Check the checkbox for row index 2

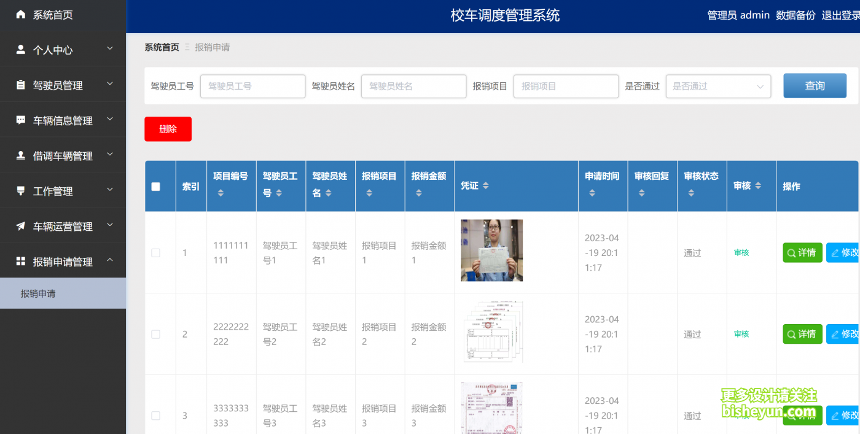tap(155, 334)
